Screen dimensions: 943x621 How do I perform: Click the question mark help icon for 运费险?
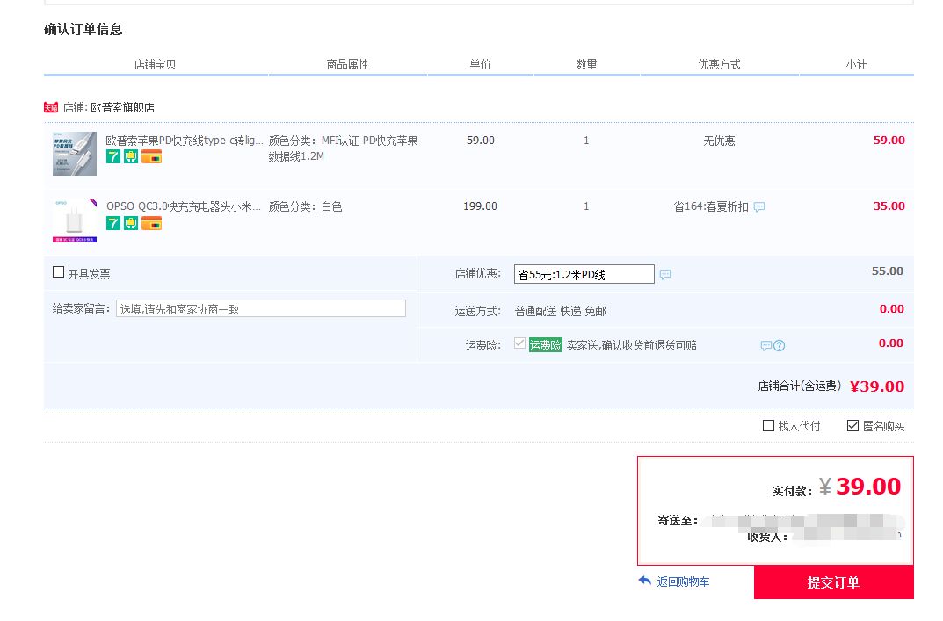tap(780, 346)
